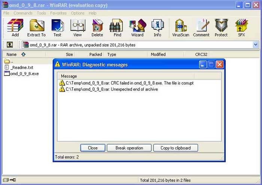
Task: Select the omd_0_9_8.exe file
Action: coord(21,74)
